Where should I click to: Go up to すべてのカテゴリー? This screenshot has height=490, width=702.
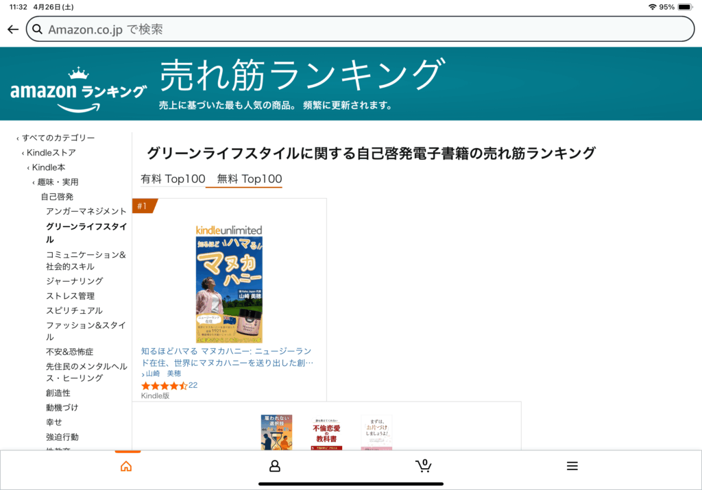58,138
